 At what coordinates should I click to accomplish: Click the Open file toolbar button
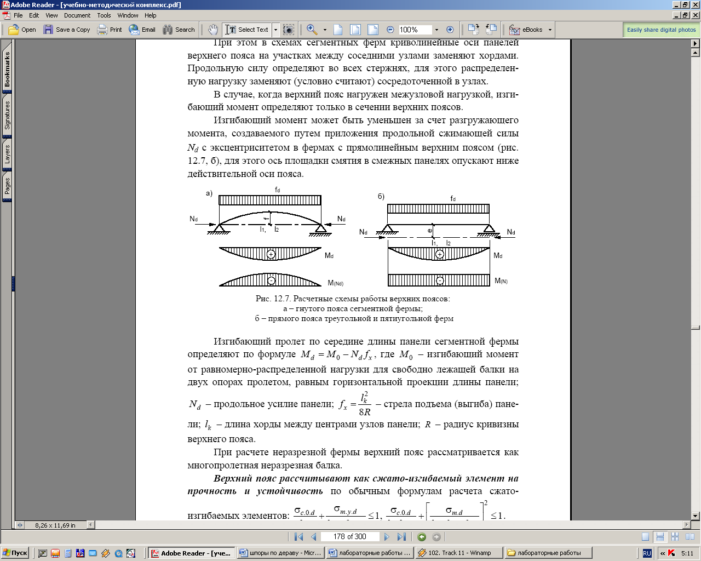pos(22,30)
